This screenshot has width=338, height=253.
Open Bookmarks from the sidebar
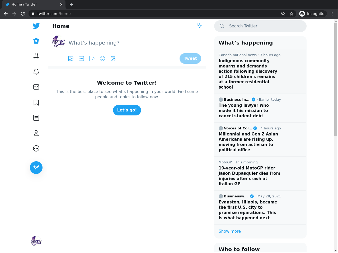[36, 103]
